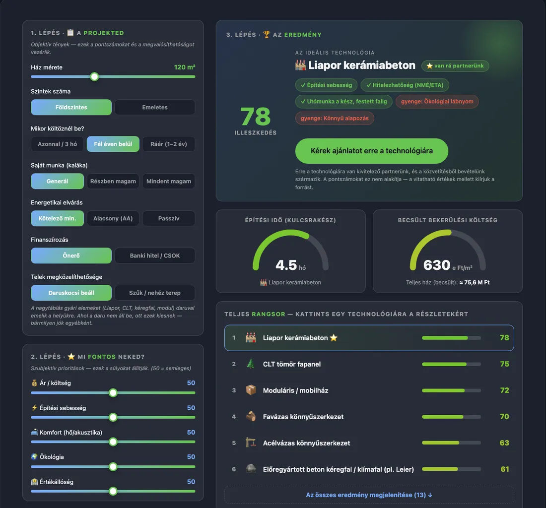Select Önerő financing

click(x=71, y=256)
